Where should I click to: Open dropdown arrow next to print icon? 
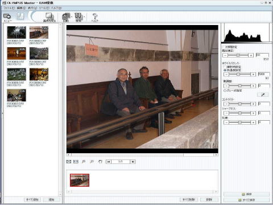tap(72, 17)
